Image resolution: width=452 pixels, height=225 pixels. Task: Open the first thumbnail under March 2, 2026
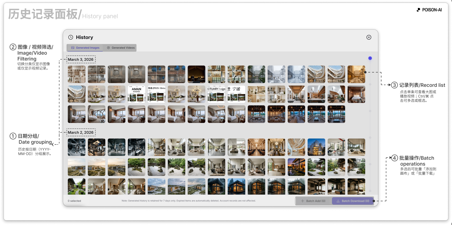tap(77, 147)
